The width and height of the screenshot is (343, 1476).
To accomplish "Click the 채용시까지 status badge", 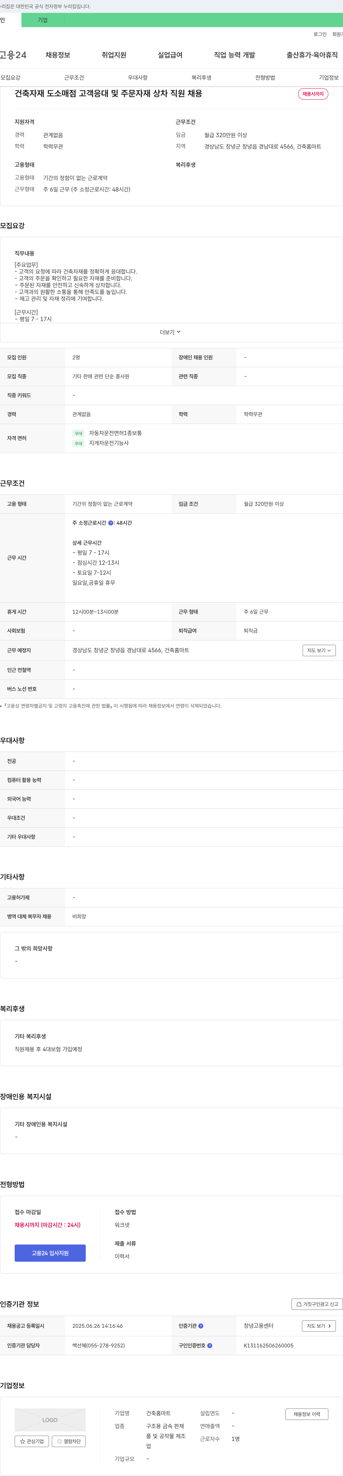I will point(313,94).
